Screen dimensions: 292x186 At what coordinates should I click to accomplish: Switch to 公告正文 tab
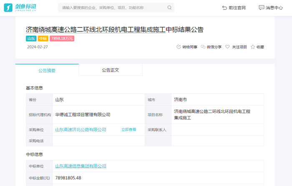tap(110, 70)
